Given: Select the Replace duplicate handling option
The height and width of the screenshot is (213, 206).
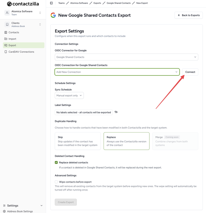Looking at the screenshot, I should pyautogui.click(x=126, y=141).
